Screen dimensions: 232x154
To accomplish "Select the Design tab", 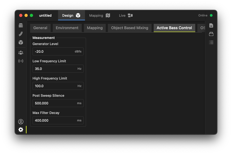I will [x=71, y=15].
